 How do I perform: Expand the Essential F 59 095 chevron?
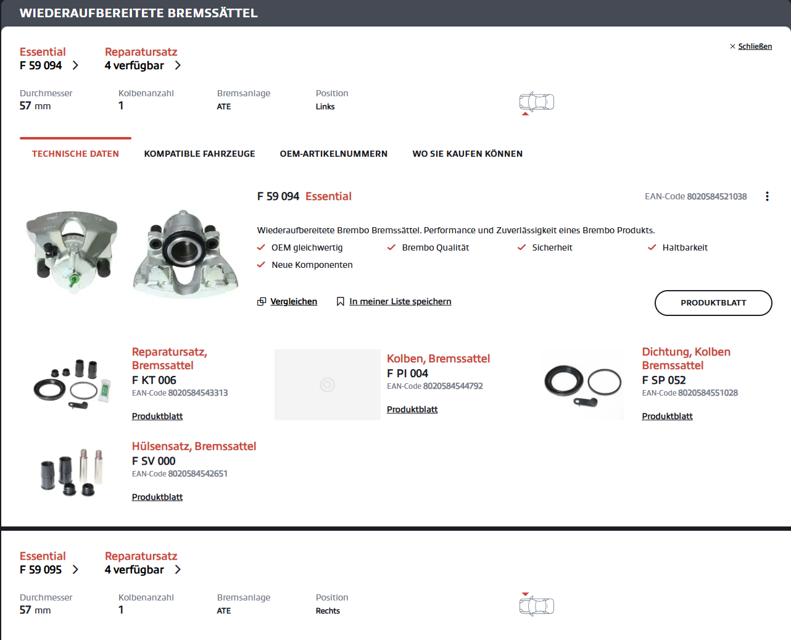click(75, 570)
